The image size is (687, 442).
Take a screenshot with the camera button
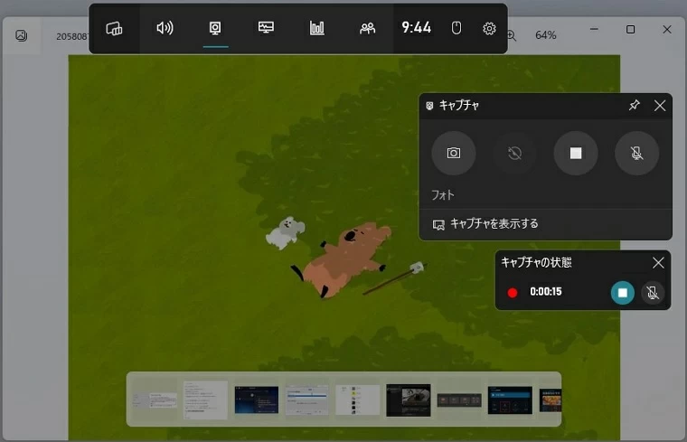point(454,153)
